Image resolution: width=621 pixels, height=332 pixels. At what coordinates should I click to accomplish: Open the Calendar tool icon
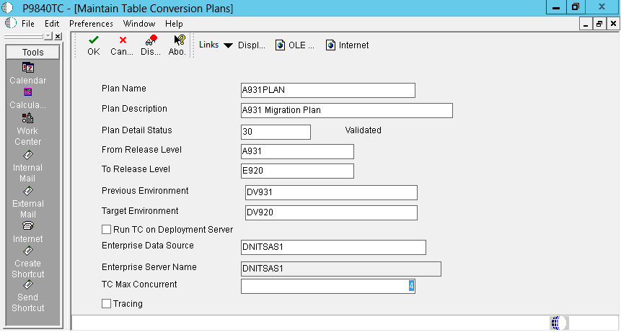[x=28, y=68]
